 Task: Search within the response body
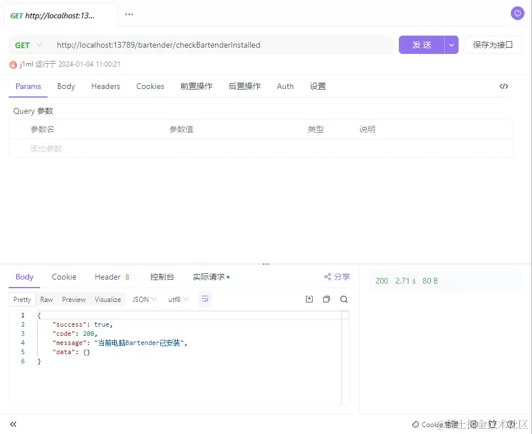coord(344,299)
